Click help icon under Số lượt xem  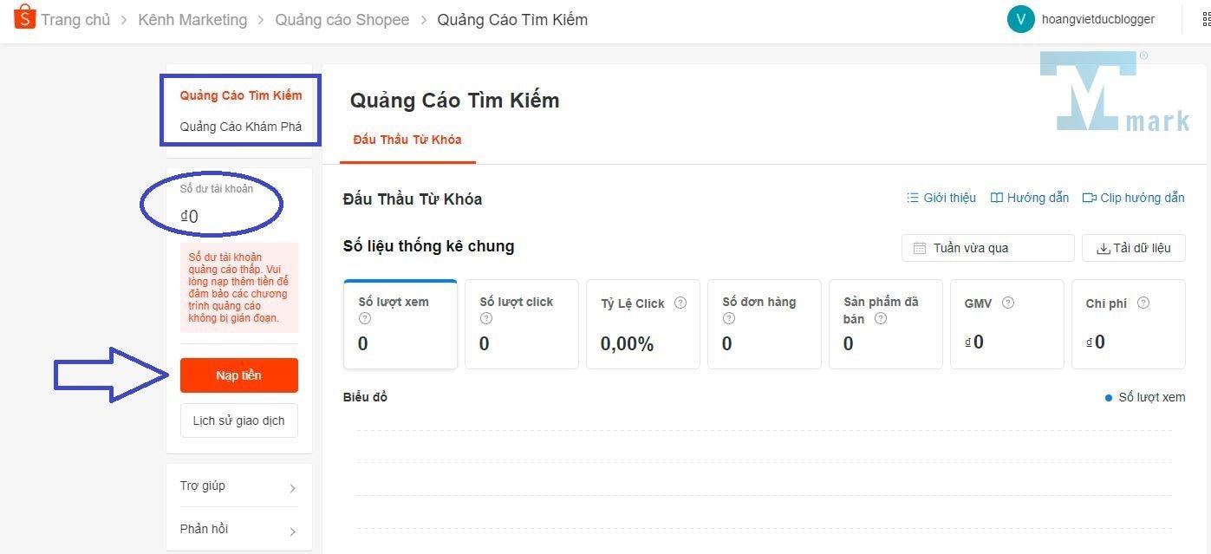(x=365, y=318)
